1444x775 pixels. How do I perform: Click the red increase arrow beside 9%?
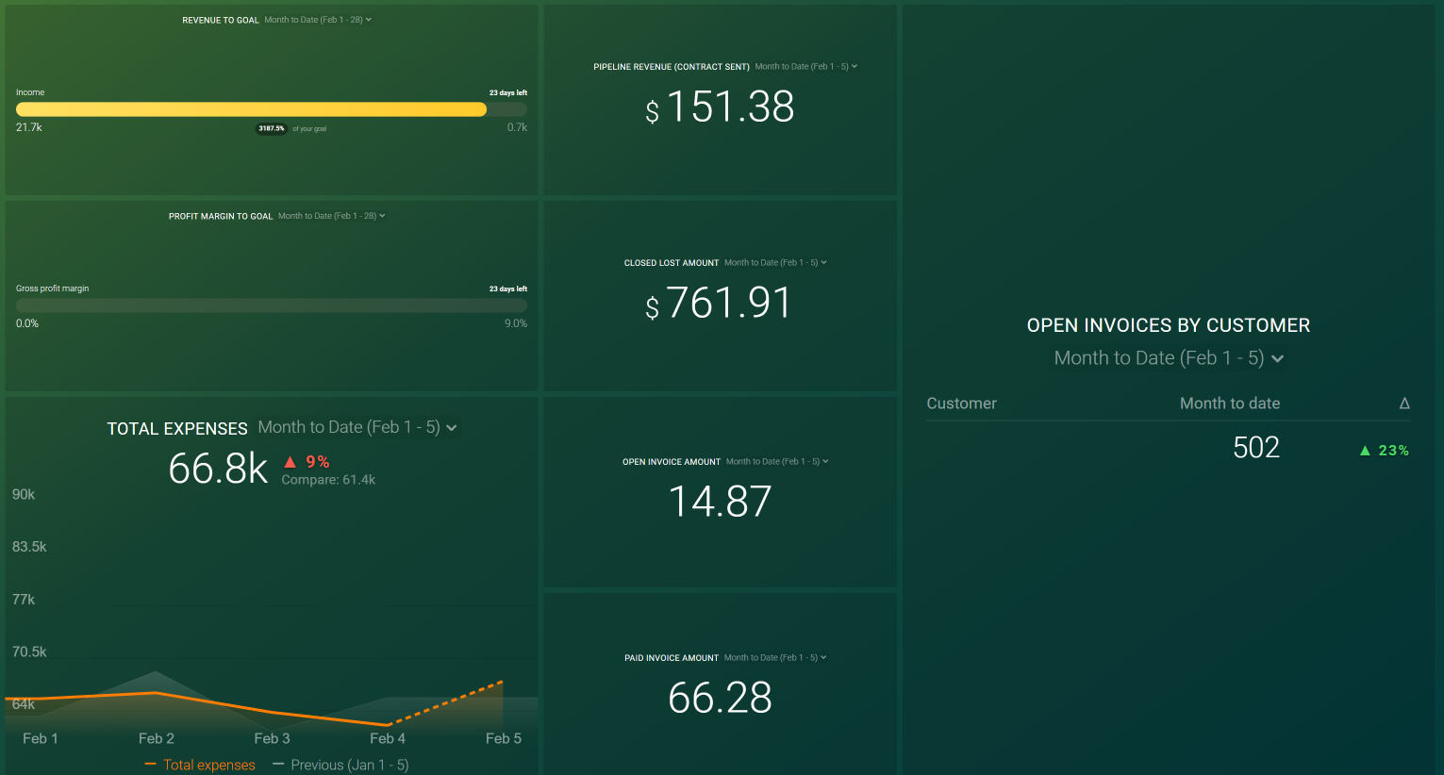(x=290, y=461)
